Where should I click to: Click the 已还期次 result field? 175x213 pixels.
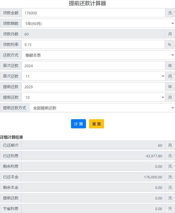coord(93,145)
